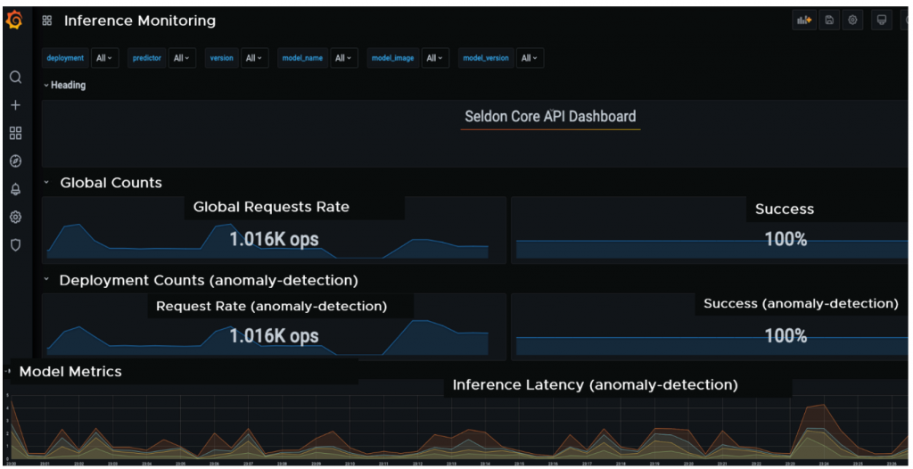Click the version variable label
This screenshot has height=469, width=913.
(x=221, y=58)
